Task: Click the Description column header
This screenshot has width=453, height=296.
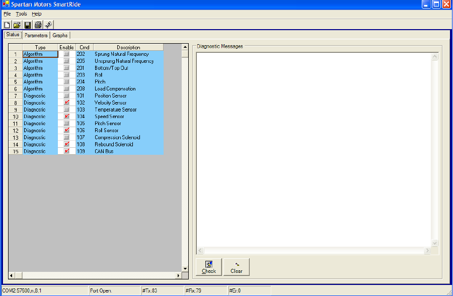Action: point(128,47)
